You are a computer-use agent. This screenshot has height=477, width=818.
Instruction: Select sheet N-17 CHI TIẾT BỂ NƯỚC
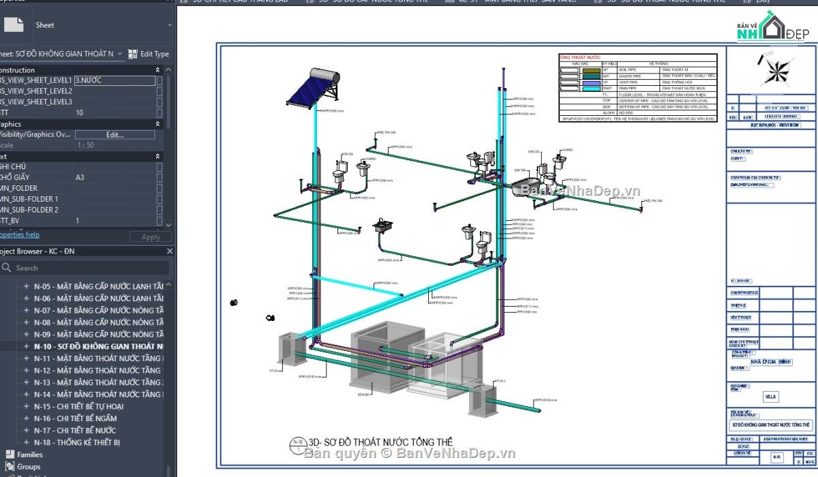tap(75, 431)
